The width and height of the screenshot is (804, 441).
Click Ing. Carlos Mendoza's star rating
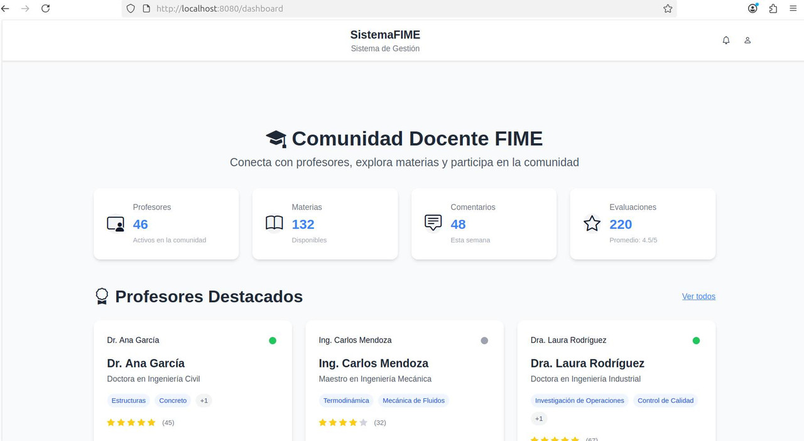pyautogui.click(x=343, y=423)
